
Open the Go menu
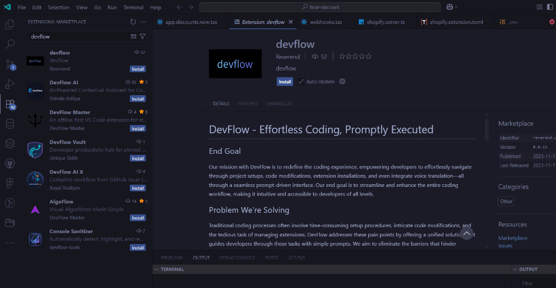click(98, 7)
